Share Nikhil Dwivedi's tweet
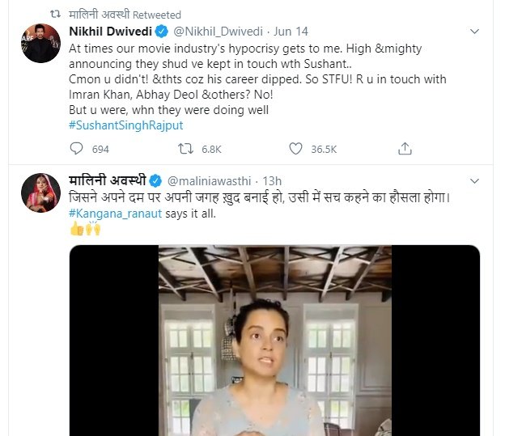505x436 pixels. tap(402, 149)
